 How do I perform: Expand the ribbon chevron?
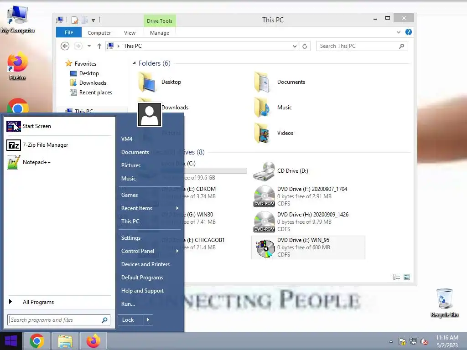(x=399, y=32)
